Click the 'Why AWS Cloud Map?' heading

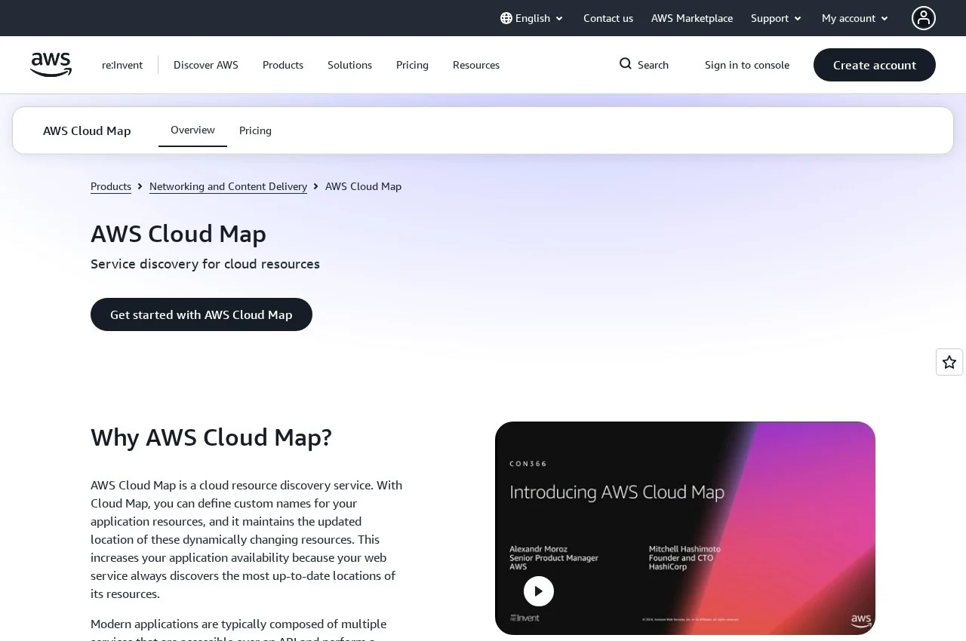pyautogui.click(x=211, y=437)
